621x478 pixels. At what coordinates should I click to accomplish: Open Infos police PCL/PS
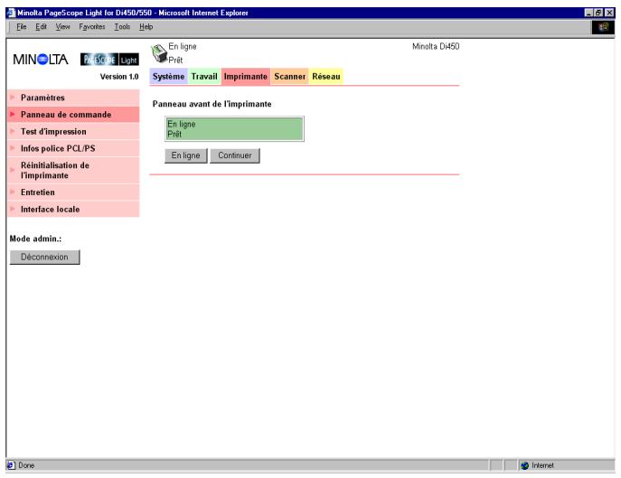coord(73,148)
